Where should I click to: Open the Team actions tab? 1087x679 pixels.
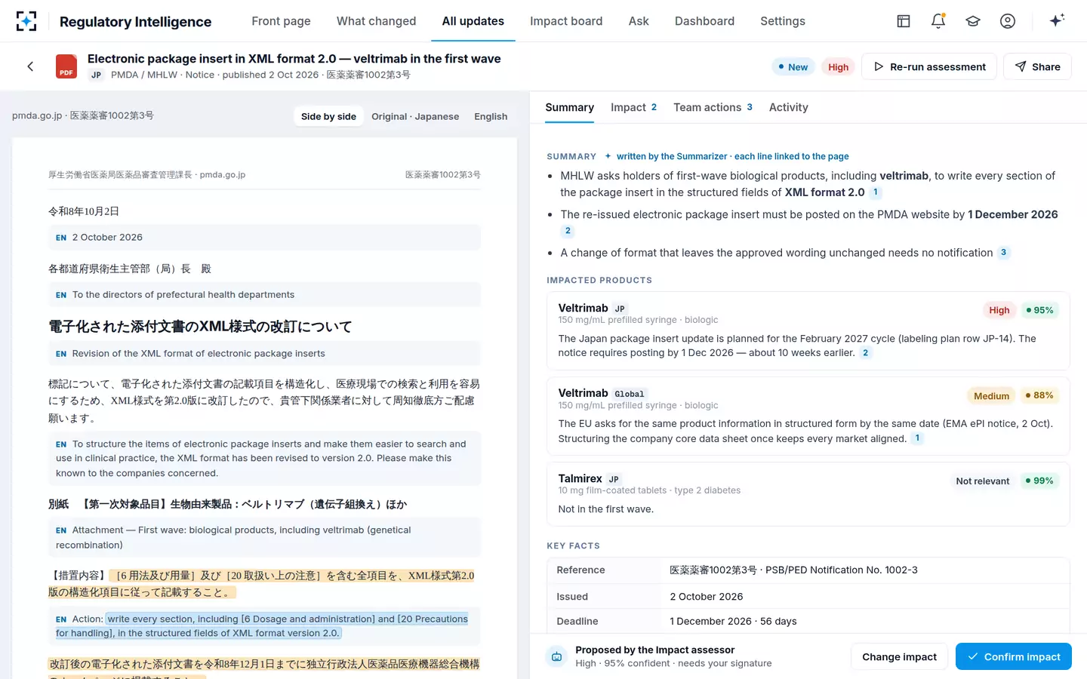point(713,107)
